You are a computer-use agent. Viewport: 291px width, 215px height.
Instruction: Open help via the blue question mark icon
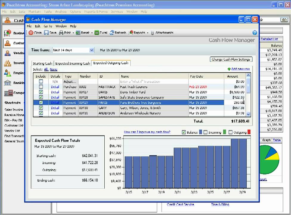point(255,33)
